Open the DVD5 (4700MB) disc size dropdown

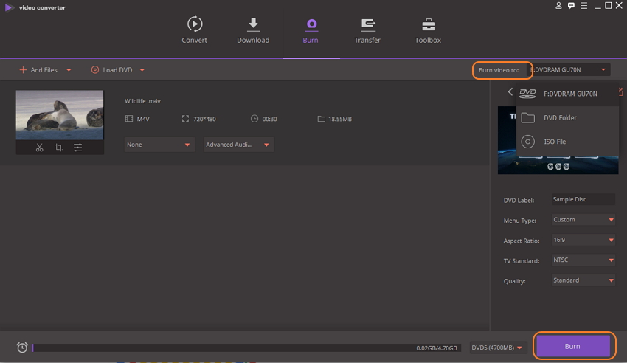pos(496,348)
